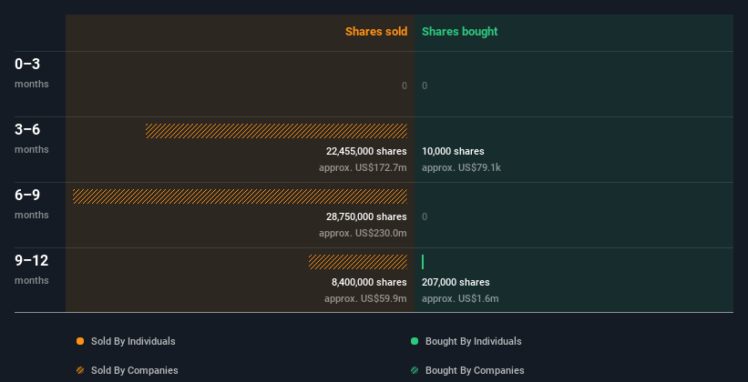Click the 6–9 months shares bought zero
Viewport: 748px width, 382px height.
pos(425,216)
